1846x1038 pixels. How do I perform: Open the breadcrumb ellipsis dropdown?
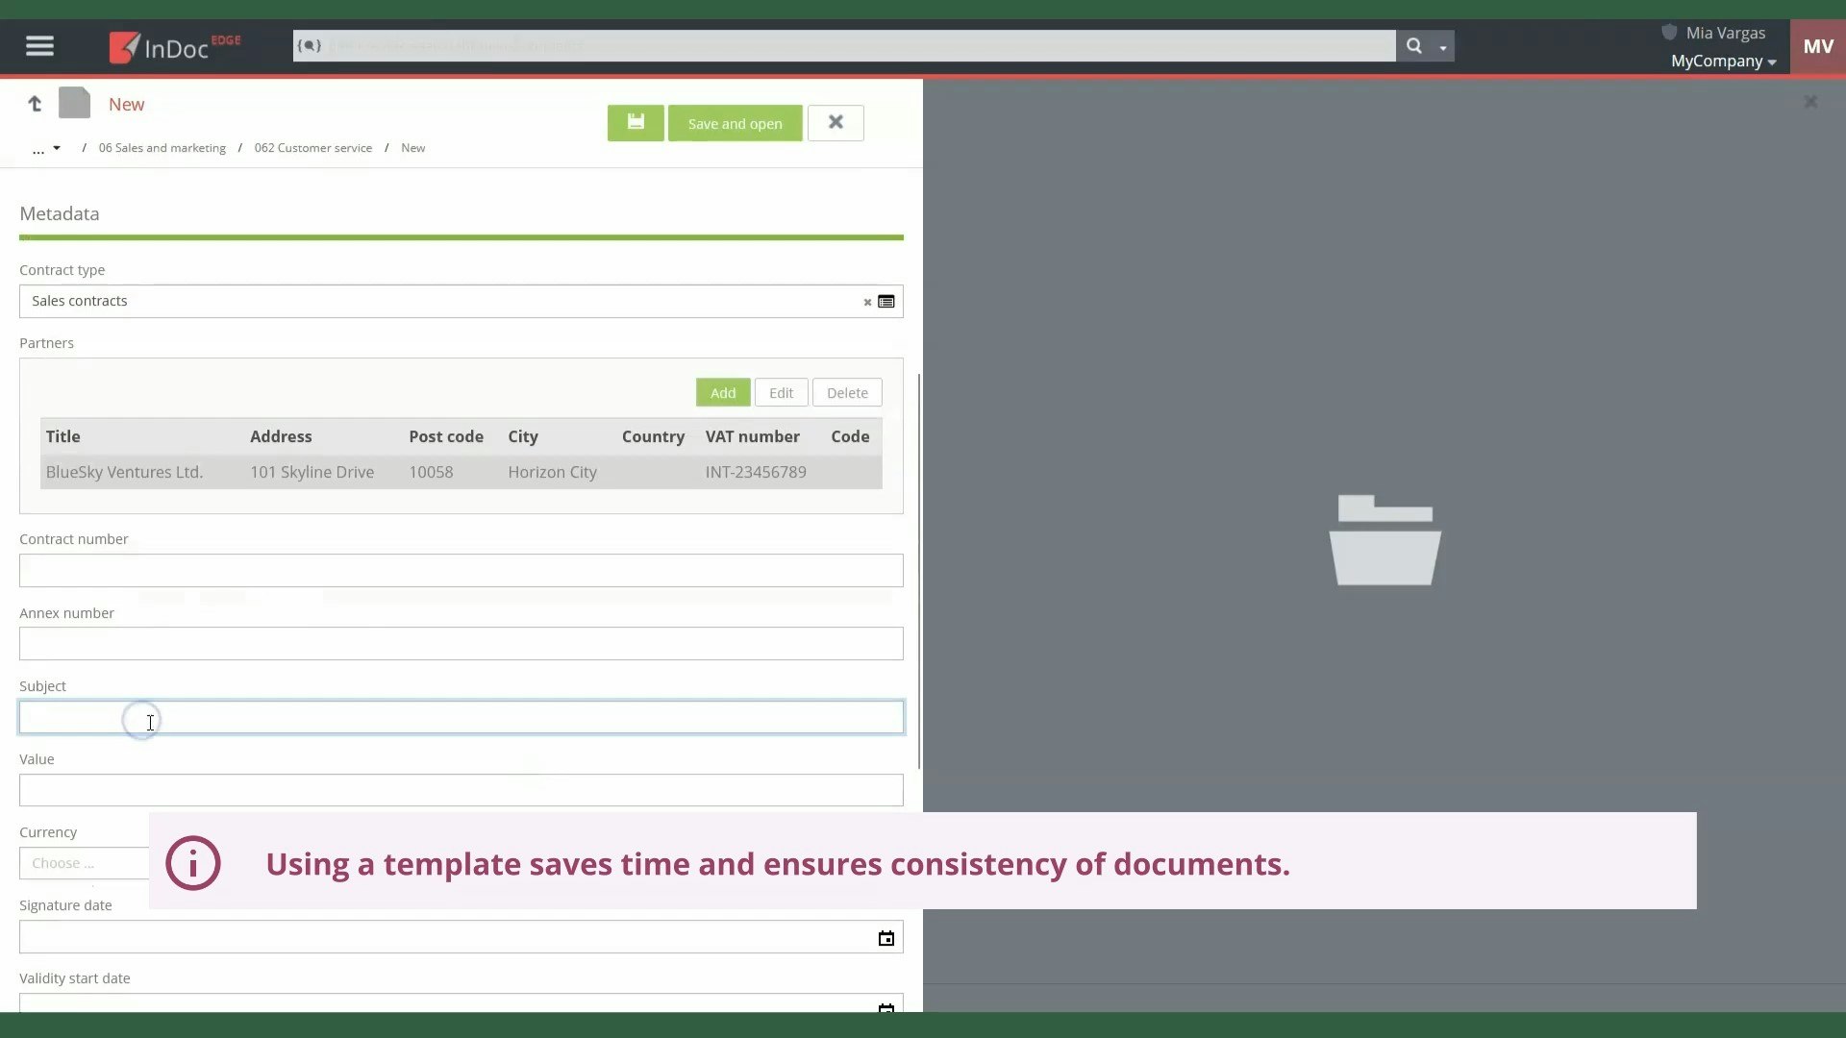coord(46,148)
